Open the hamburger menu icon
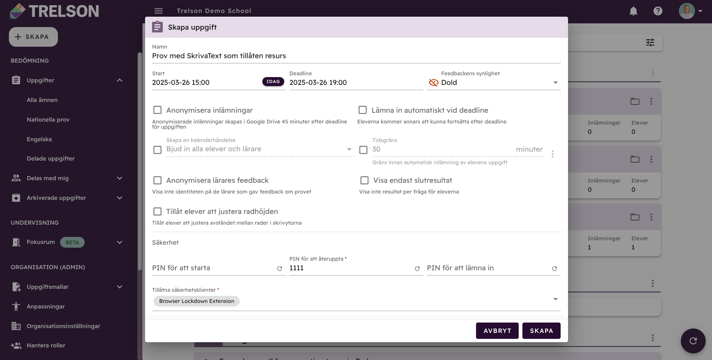The height and width of the screenshot is (360, 712). pyautogui.click(x=158, y=11)
